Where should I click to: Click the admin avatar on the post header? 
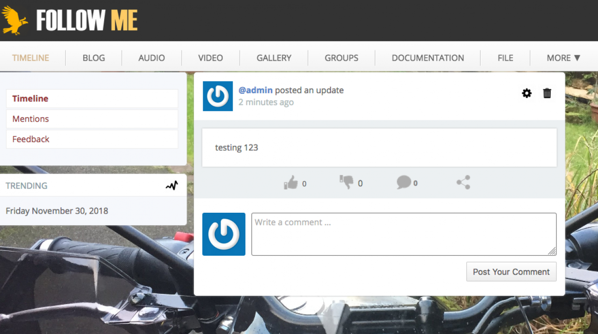[218, 96]
